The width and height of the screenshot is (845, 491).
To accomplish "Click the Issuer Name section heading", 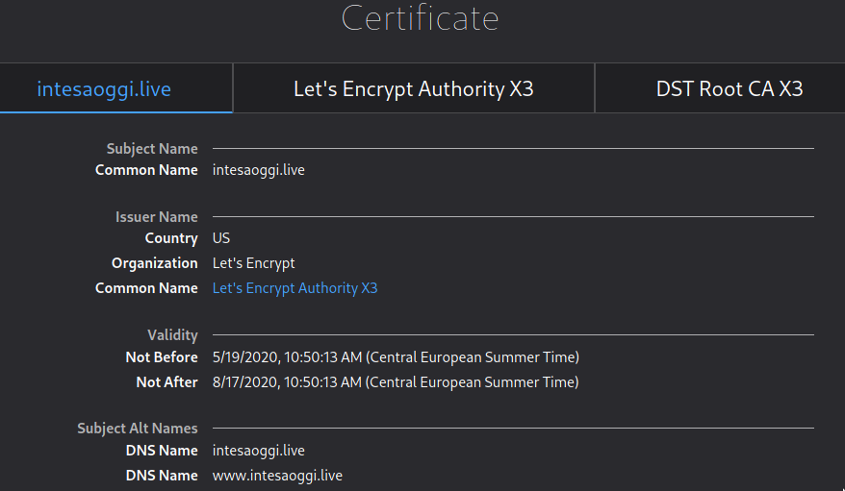I will (x=156, y=217).
